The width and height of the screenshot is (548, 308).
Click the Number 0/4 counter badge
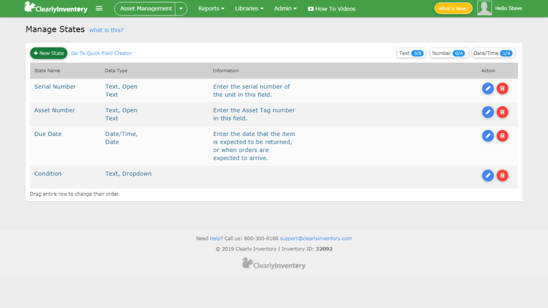tap(449, 53)
